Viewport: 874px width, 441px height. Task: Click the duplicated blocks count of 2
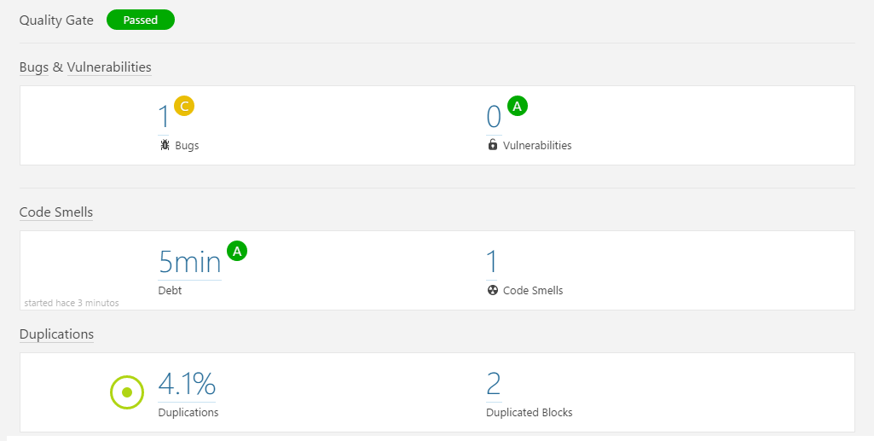pyautogui.click(x=494, y=385)
